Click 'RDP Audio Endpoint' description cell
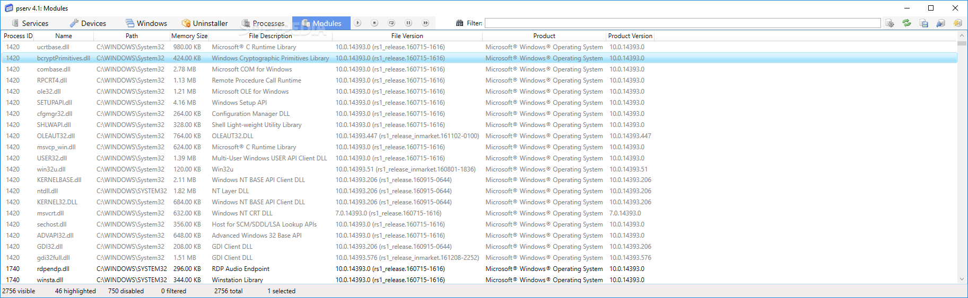Viewport: 968px width, 298px height. 241,269
